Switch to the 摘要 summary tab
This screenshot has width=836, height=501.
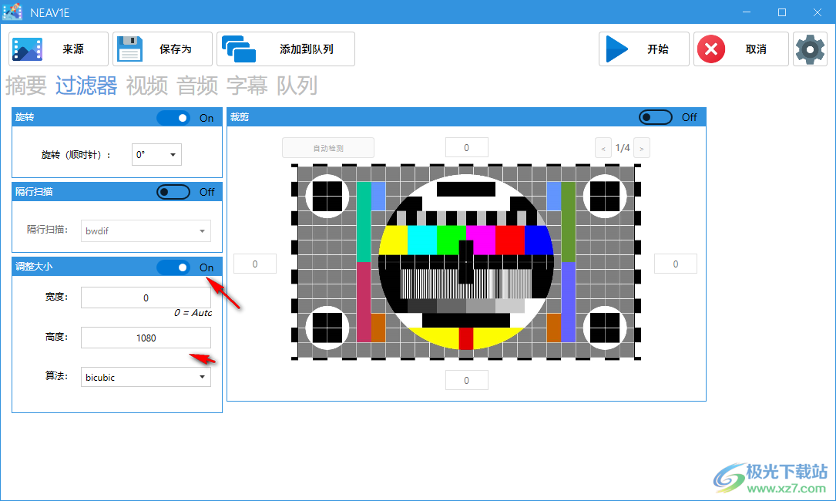click(x=26, y=86)
